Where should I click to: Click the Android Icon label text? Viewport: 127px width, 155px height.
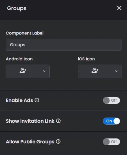(19, 59)
